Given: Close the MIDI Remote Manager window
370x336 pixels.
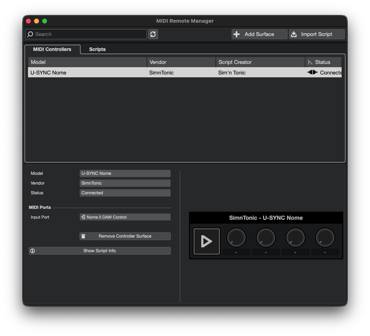Looking at the screenshot, I should [28, 21].
